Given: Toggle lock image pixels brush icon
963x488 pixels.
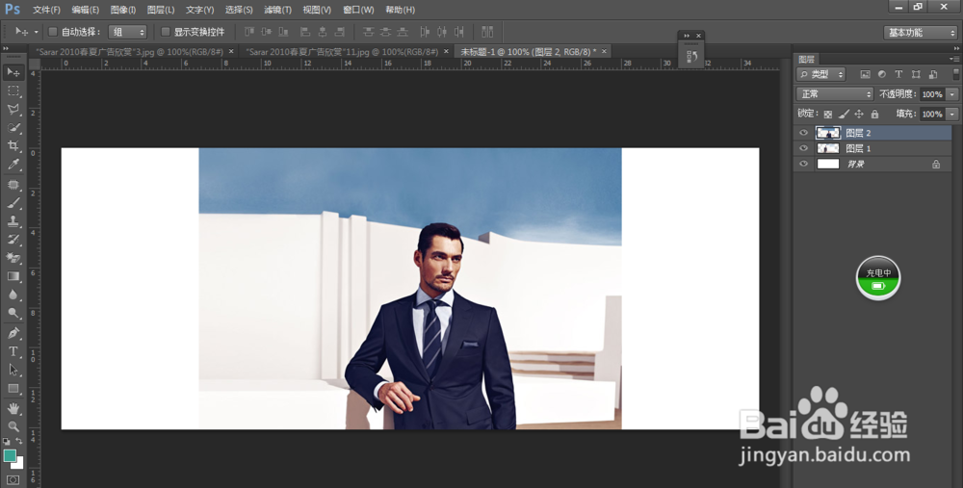Looking at the screenshot, I should [x=844, y=114].
